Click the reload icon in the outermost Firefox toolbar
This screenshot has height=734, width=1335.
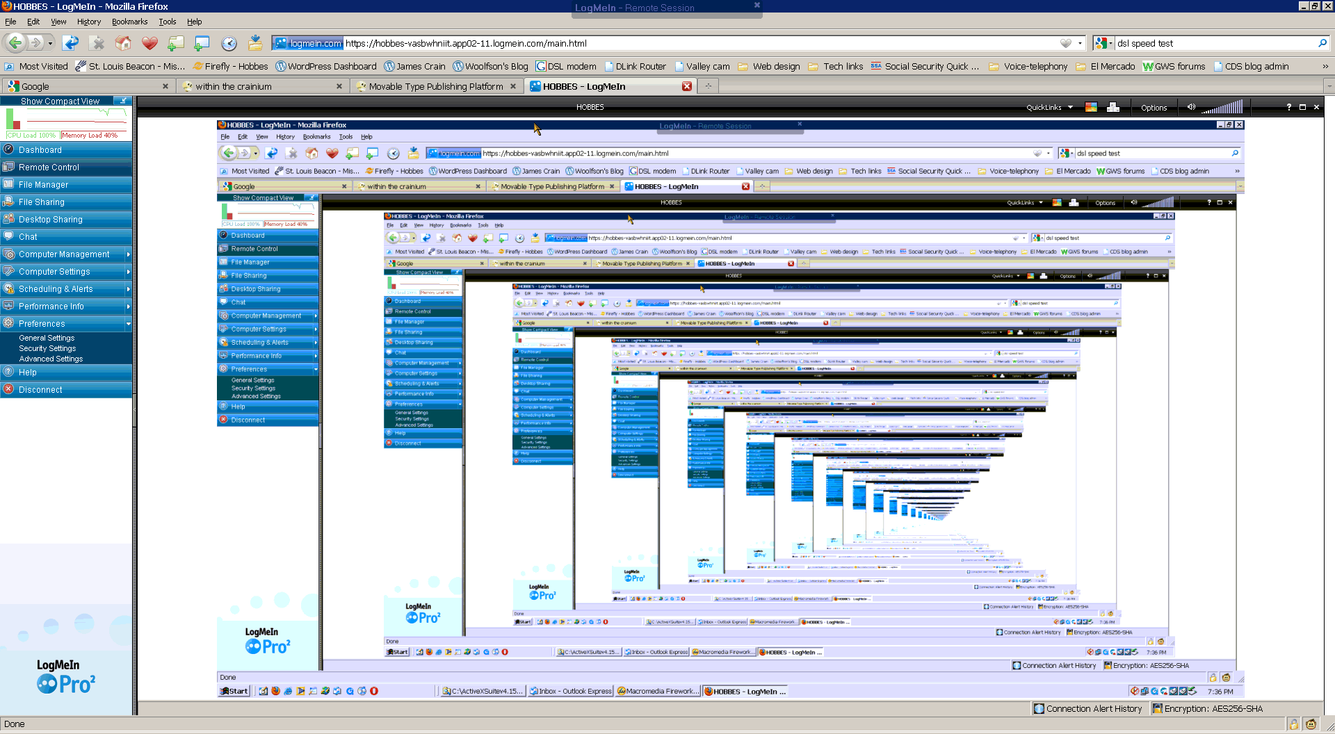(71, 43)
